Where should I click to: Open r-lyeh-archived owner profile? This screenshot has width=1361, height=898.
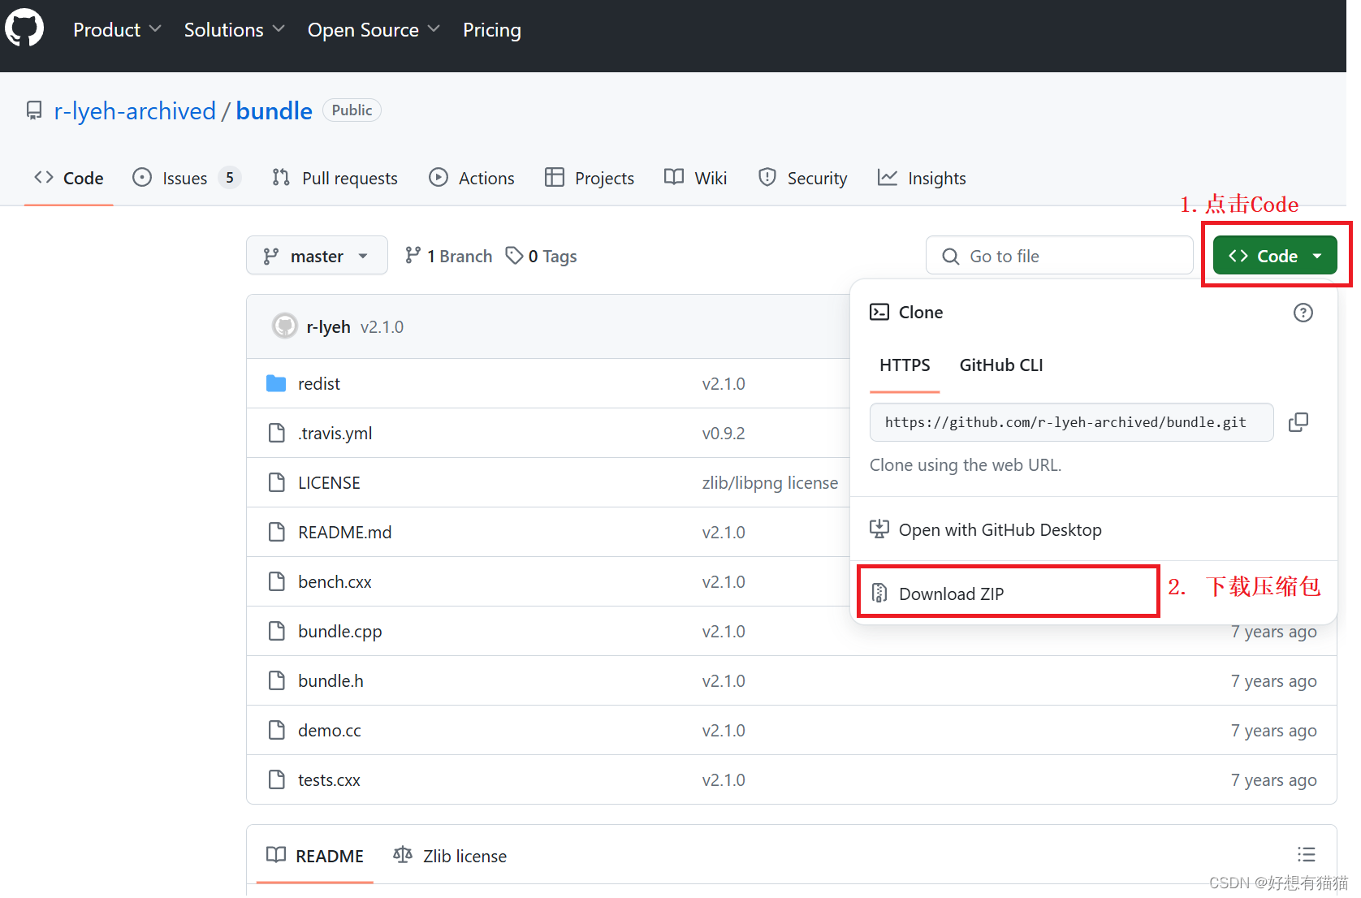[135, 110]
